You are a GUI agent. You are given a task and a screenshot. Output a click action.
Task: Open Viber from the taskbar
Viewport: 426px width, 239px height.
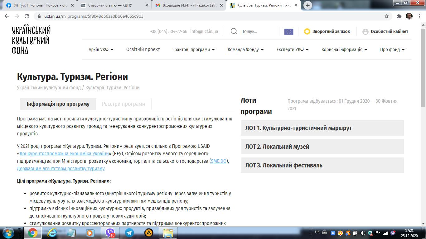pos(110,232)
